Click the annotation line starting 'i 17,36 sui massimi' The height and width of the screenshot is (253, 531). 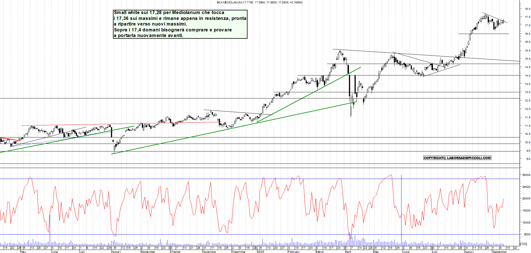(x=180, y=19)
